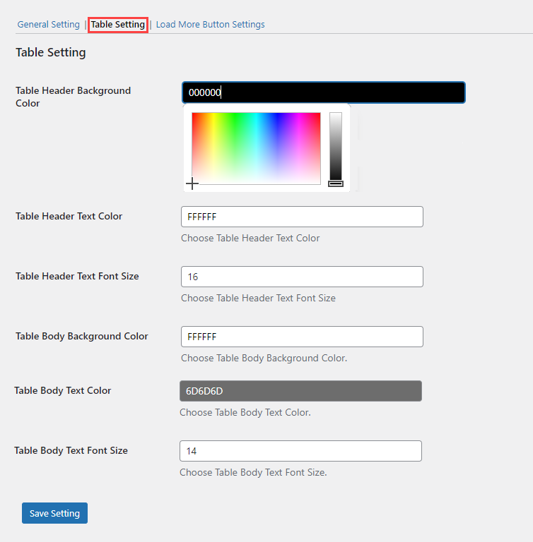Viewport: 533px width, 542px height.
Task: Pick deep blue in the color spectrum
Action: [278, 118]
